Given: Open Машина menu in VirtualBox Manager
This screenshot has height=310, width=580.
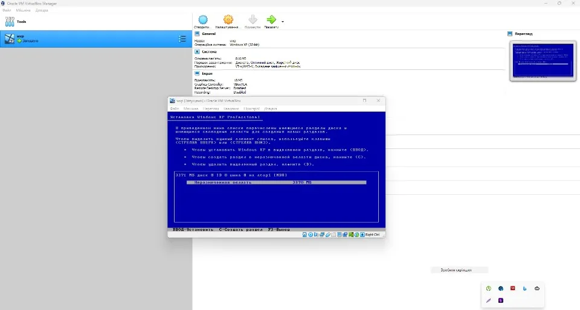Looking at the screenshot, I should point(24,10).
